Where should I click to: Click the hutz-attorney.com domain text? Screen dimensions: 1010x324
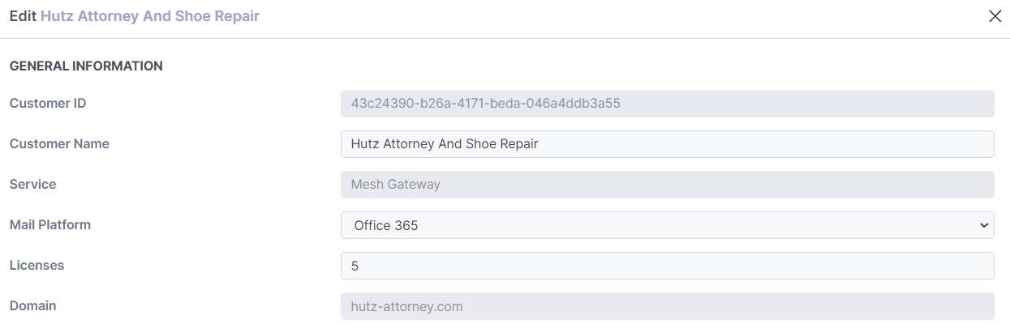(406, 307)
